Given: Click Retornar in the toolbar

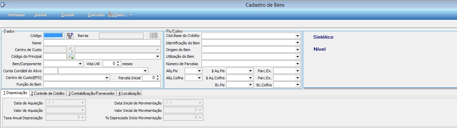Looking at the screenshot, I should (16, 15).
